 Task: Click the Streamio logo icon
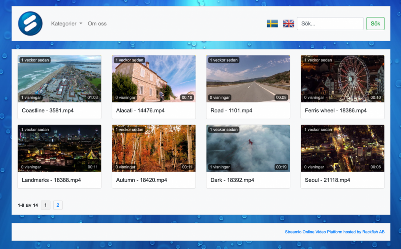(x=30, y=23)
